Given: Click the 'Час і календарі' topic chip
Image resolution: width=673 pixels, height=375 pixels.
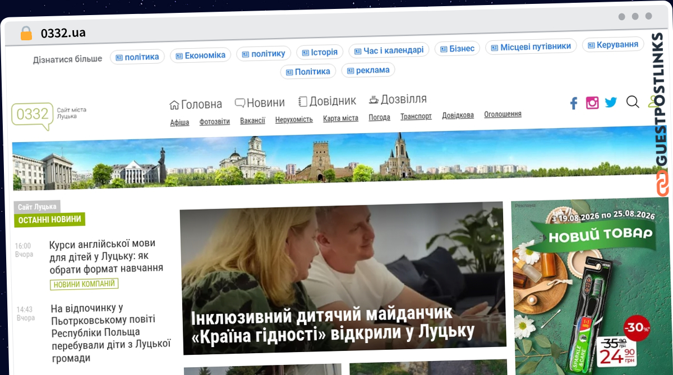Looking at the screenshot, I should 389,50.
